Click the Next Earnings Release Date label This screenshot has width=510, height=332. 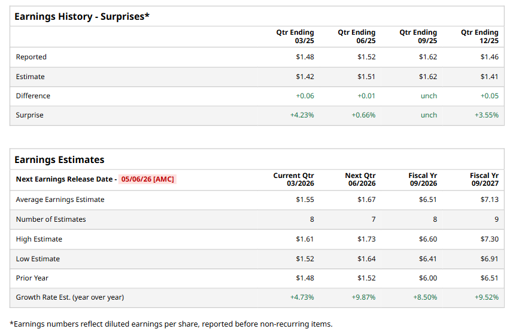[66, 179]
